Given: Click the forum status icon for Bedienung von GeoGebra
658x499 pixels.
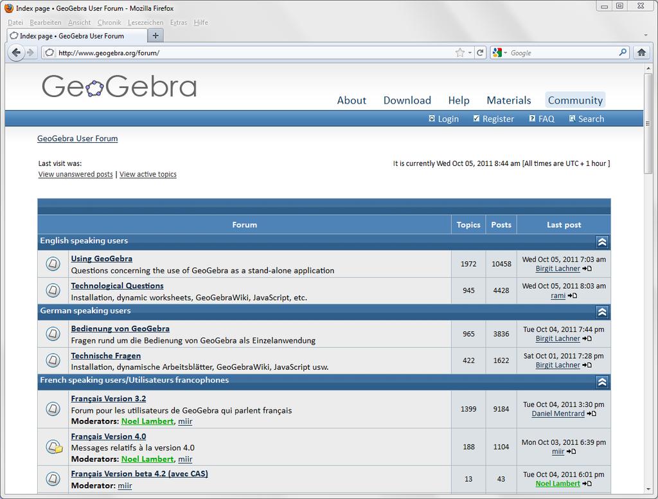Looking at the screenshot, I should pyautogui.click(x=53, y=334).
